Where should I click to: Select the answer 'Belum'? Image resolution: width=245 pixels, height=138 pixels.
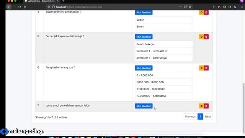164,26
